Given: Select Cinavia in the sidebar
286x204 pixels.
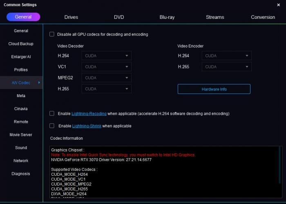Looking at the screenshot, I should (21, 109).
